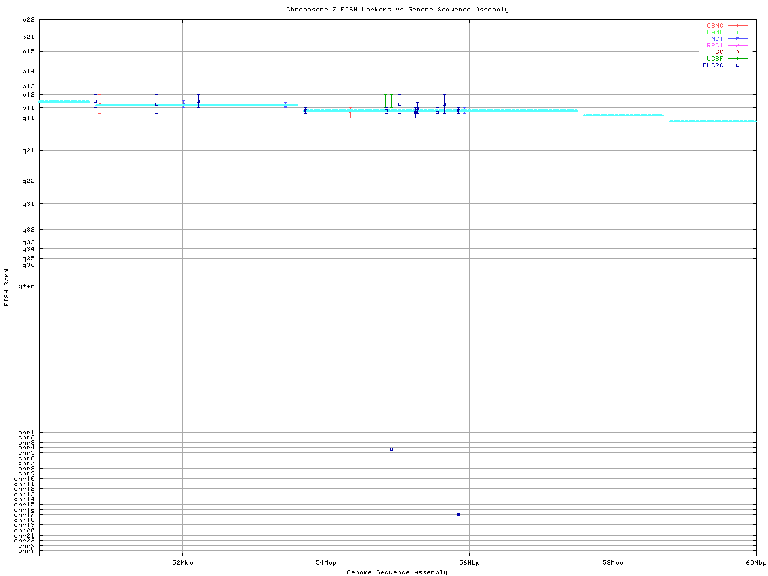Click the qter label on the y-axis

pyautogui.click(x=26, y=286)
